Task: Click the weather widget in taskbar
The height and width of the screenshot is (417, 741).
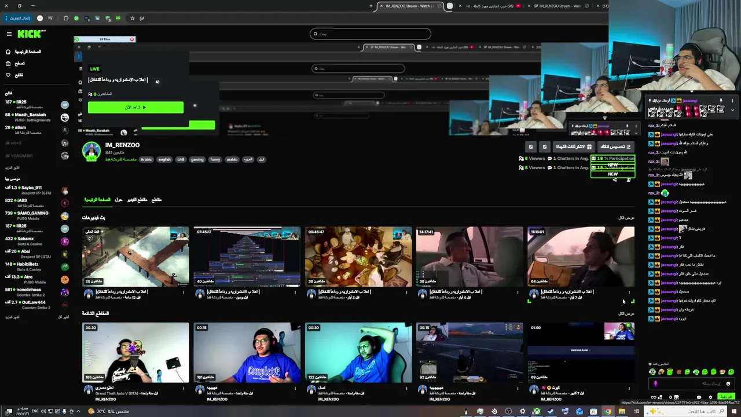Action: (109, 411)
